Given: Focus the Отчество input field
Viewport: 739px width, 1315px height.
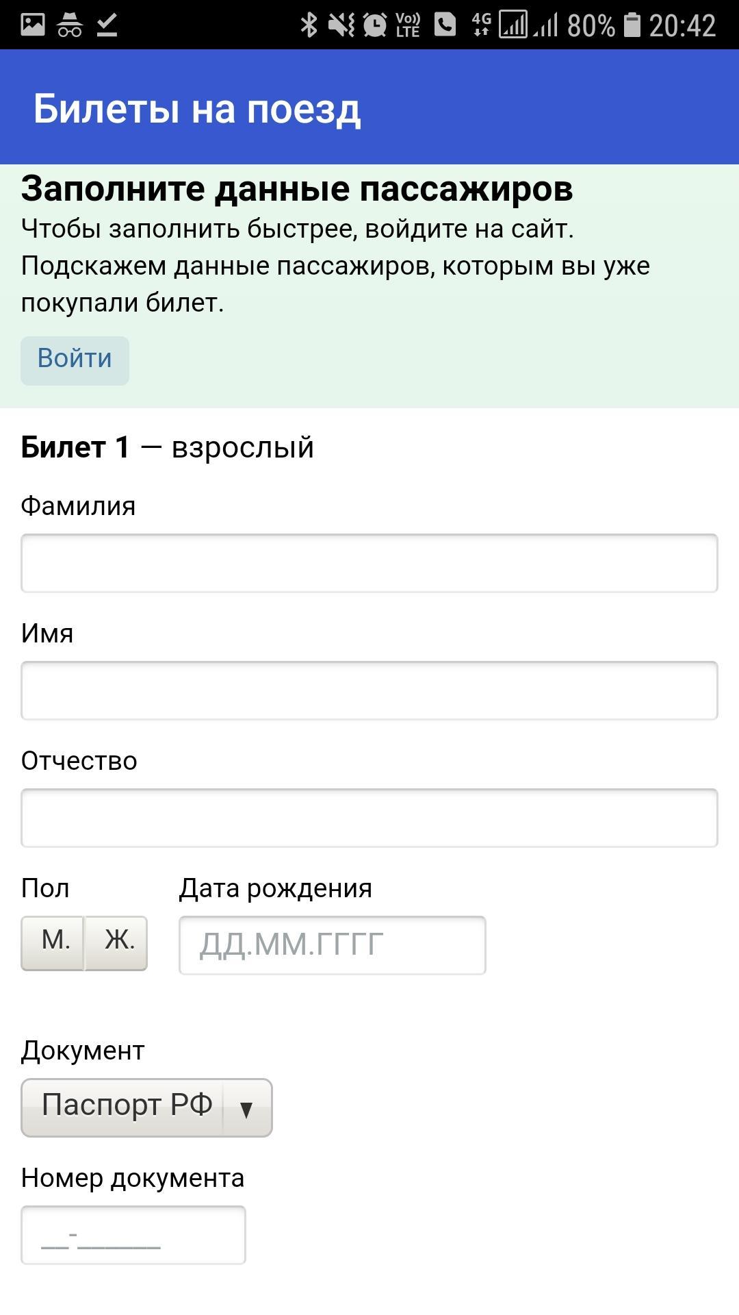Looking at the screenshot, I should pos(369,818).
